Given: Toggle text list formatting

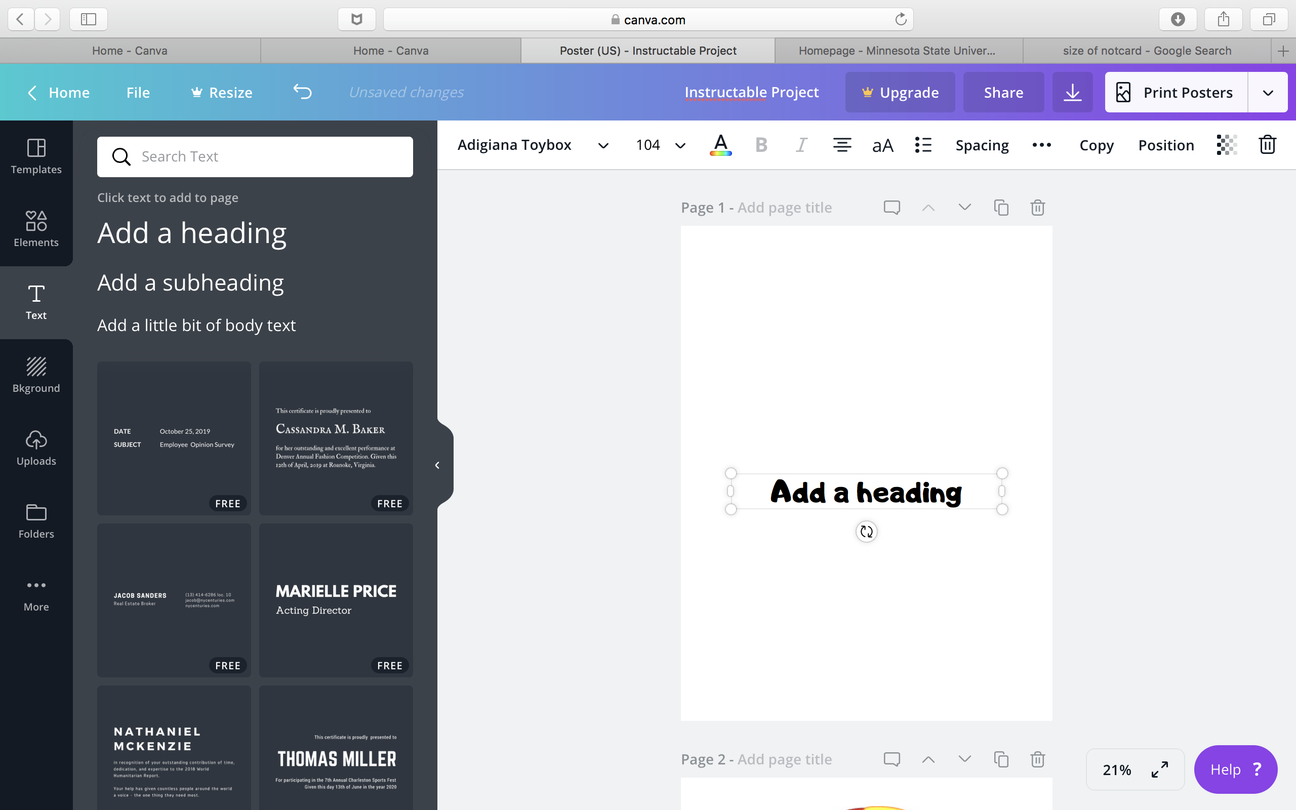Looking at the screenshot, I should coord(924,145).
